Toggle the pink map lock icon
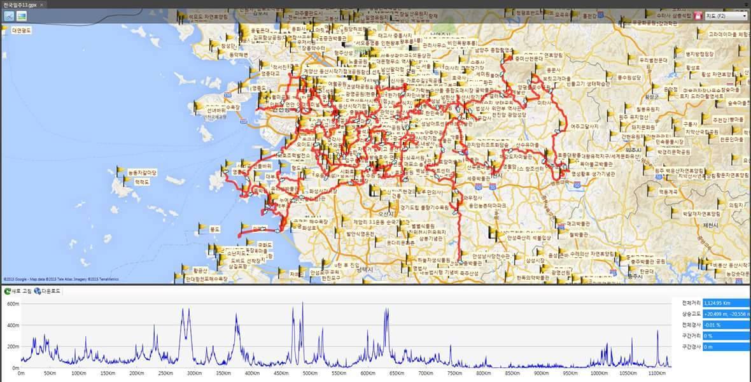Viewport: 751px width, 382px height. (x=698, y=16)
